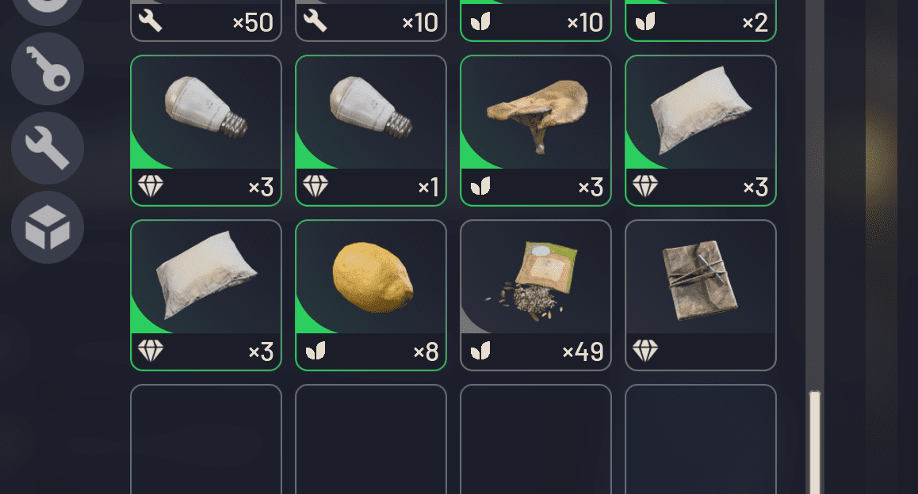
Task: Select the wrench item slot showing ×10
Action: [371, 21]
